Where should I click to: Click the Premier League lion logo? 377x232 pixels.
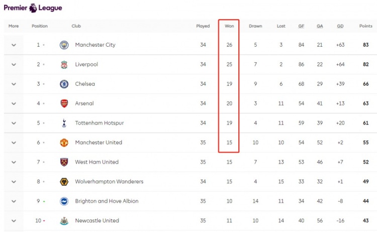coord(33,8)
